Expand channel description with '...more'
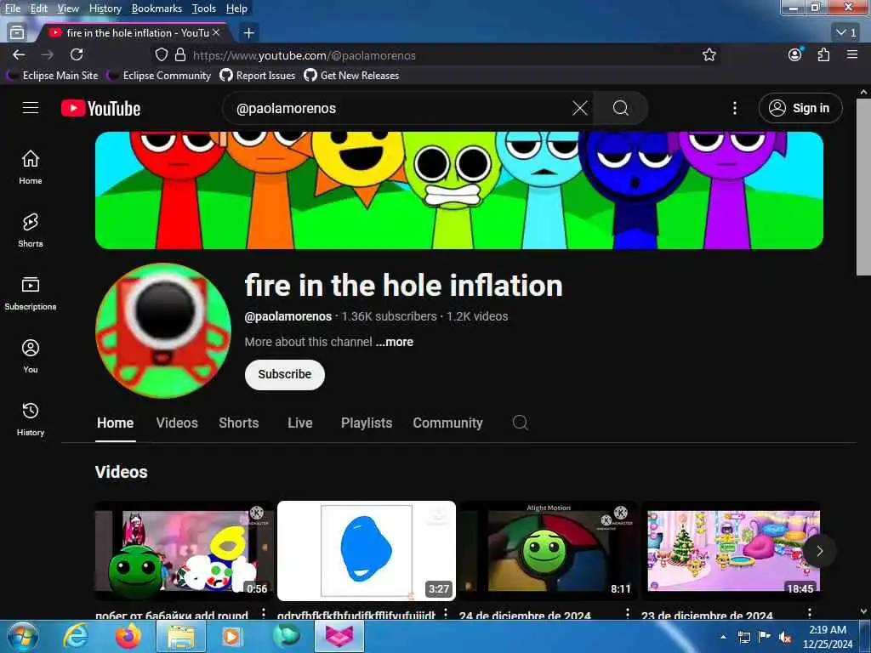Screen dimensions: 871x653 coord(395,342)
